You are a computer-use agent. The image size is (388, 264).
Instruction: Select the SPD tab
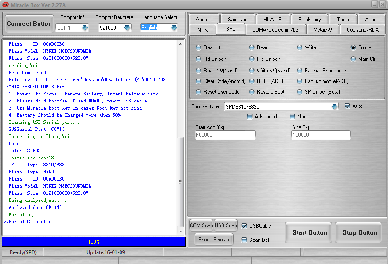click(x=231, y=29)
